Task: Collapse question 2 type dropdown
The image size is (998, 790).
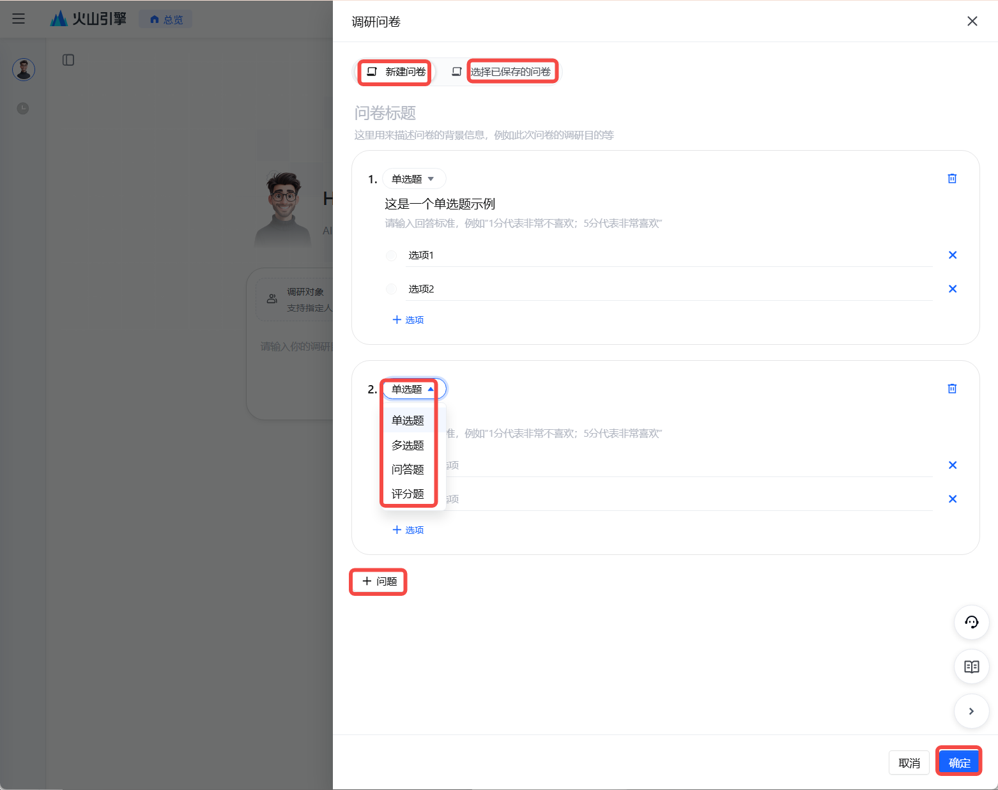Action: 413,389
